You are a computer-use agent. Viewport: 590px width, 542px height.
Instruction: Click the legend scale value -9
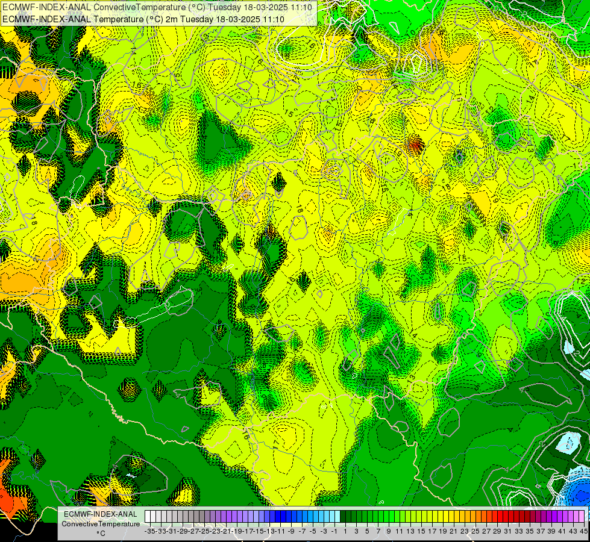point(291,532)
